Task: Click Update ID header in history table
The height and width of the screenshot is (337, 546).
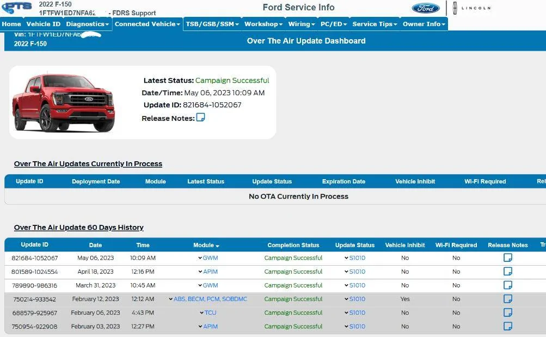Action: pyautogui.click(x=34, y=245)
